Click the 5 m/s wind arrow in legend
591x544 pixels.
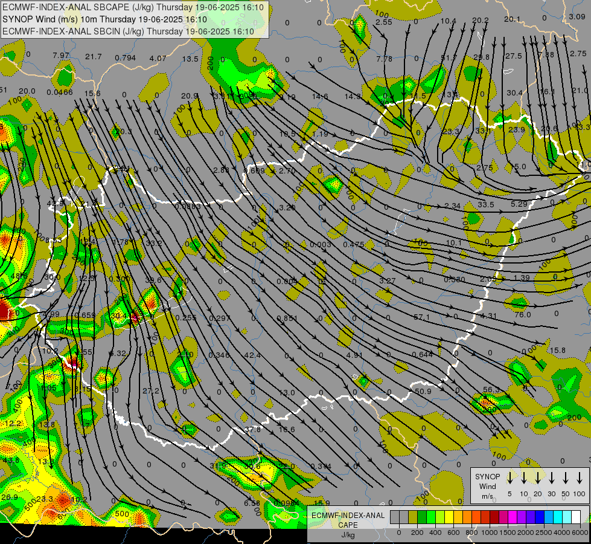click(x=510, y=478)
